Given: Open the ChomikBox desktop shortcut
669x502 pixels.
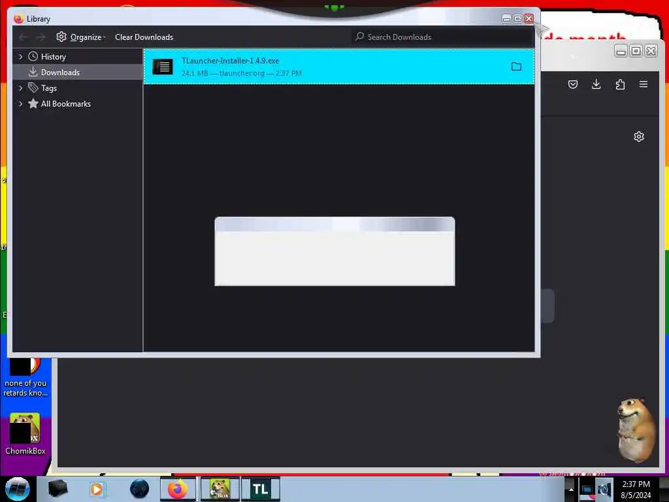Looking at the screenshot, I should (x=25, y=433).
